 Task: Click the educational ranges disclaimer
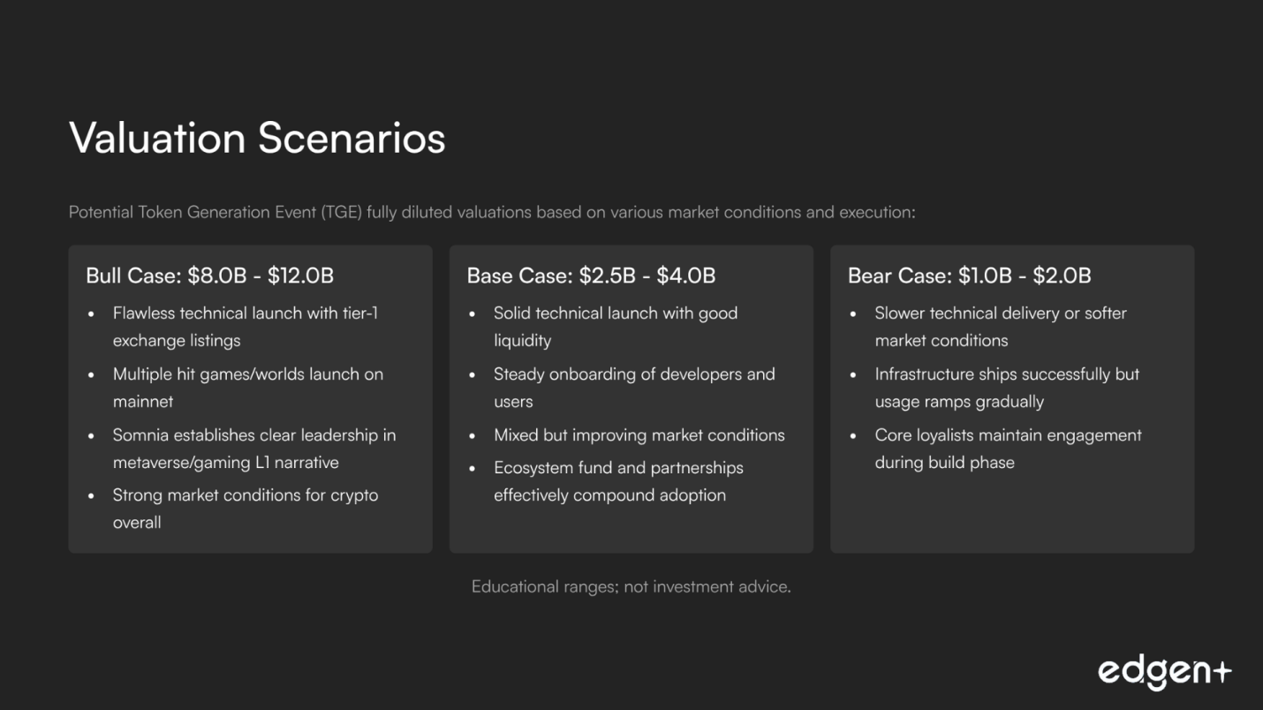[631, 586]
